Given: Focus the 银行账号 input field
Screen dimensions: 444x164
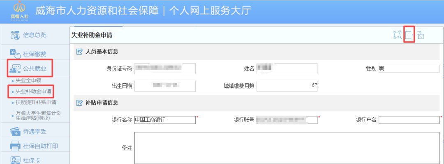Looking at the screenshot, I should click(x=287, y=120).
